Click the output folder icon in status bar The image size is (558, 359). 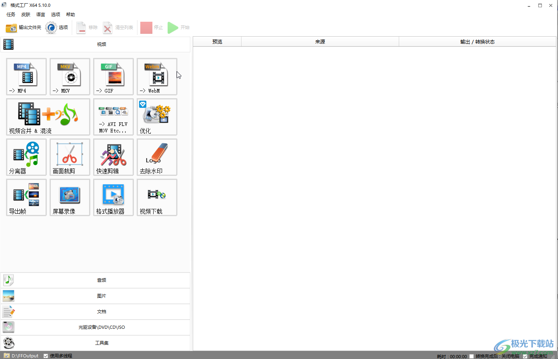click(x=6, y=356)
